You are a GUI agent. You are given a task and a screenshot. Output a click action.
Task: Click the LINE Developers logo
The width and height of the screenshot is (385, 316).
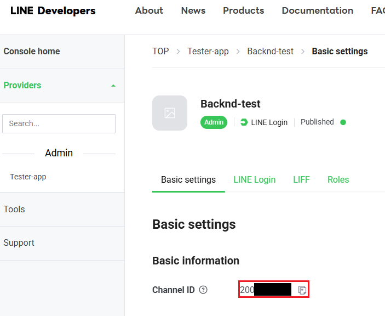[x=53, y=11]
